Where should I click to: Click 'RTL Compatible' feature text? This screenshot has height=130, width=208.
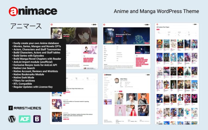23,84
